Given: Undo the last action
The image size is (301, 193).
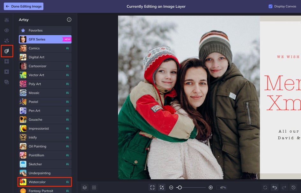Looking at the screenshot, I should click(x=275, y=188).
